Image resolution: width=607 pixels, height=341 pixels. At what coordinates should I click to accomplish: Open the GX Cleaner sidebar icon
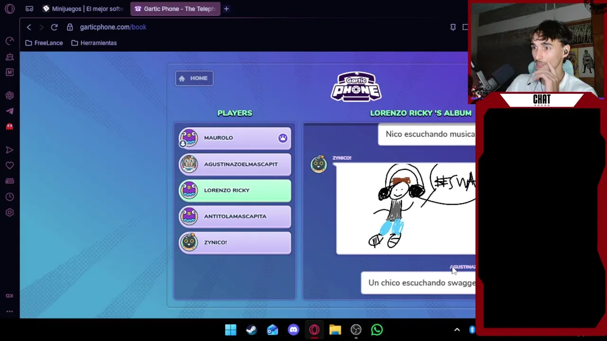(9, 57)
